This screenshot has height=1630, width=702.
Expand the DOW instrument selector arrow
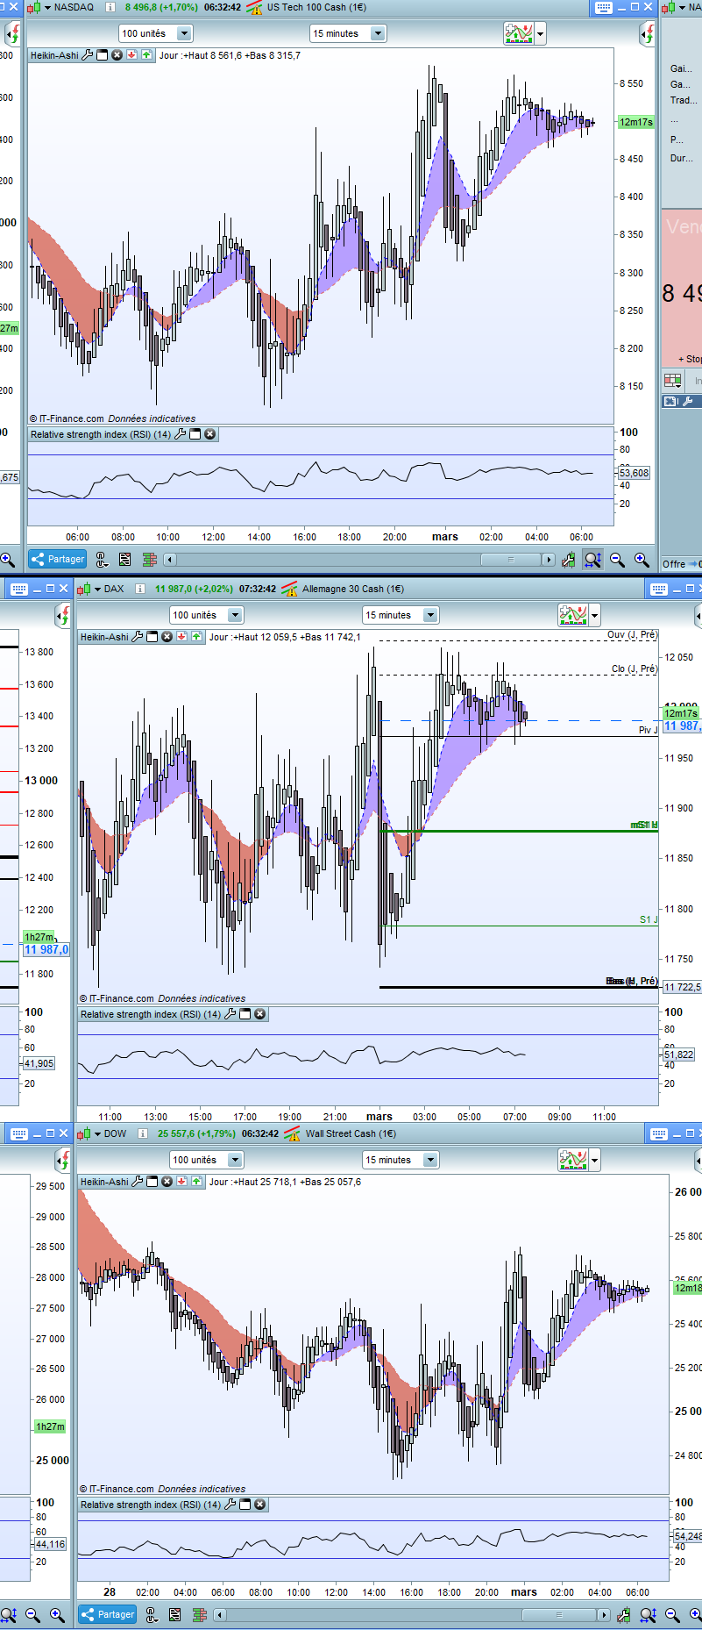97,1133
